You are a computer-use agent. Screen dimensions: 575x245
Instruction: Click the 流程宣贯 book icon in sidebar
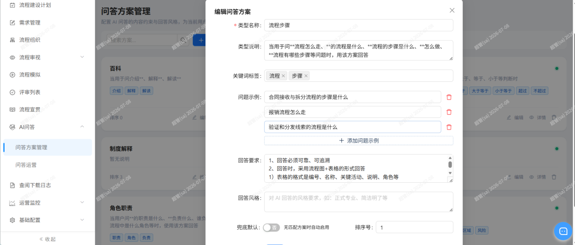[x=12, y=110]
